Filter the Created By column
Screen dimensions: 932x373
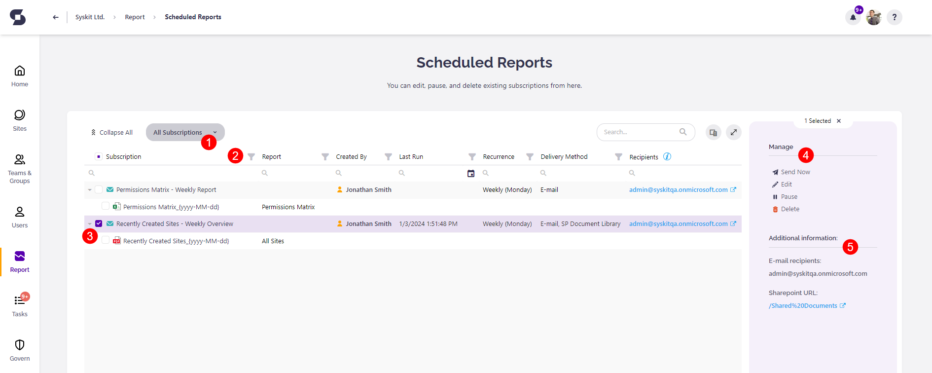click(389, 157)
